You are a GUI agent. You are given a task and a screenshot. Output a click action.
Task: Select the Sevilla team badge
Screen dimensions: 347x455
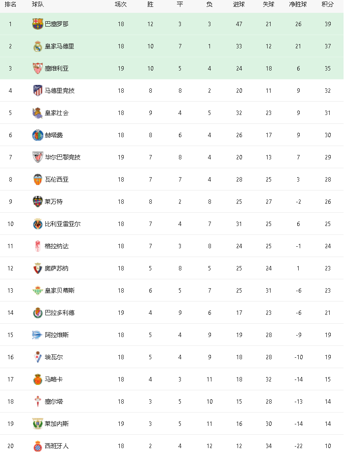[x=37, y=68]
